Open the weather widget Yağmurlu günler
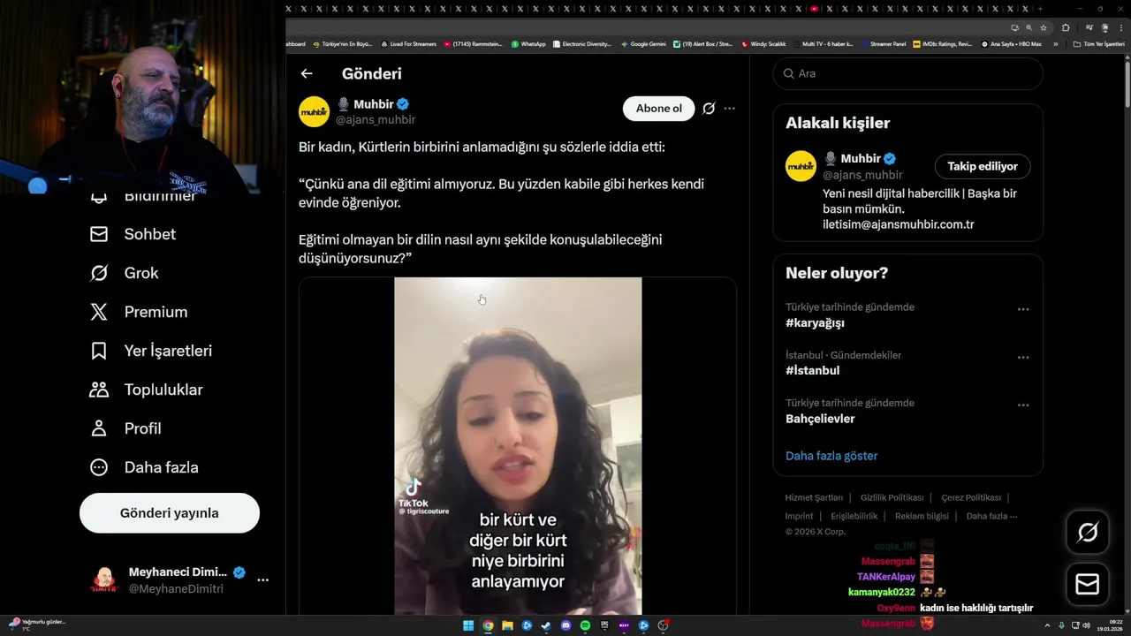 click(37, 625)
